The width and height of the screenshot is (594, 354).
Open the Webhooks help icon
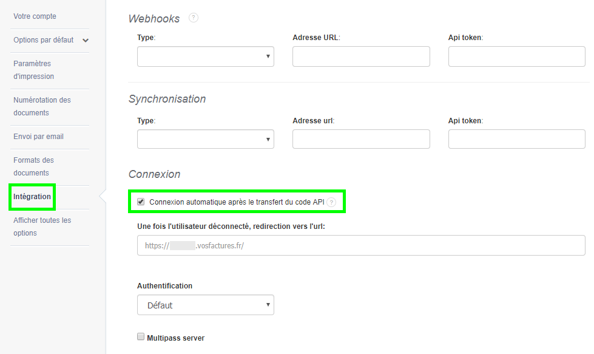point(193,18)
